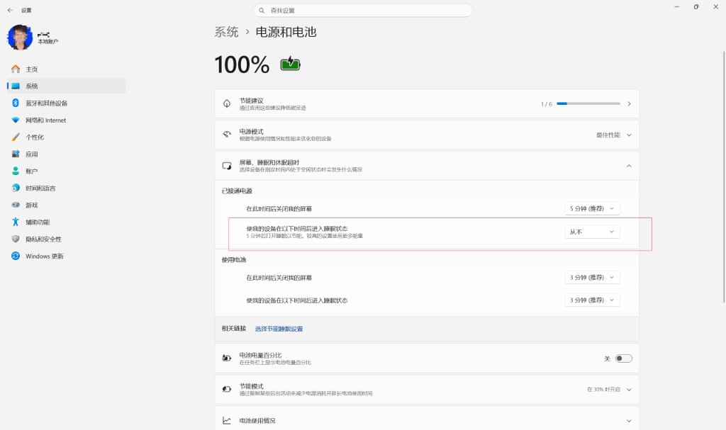Select 个性化 in the sidebar
This screenshot has width=726, height=430.
pos(67,137)
